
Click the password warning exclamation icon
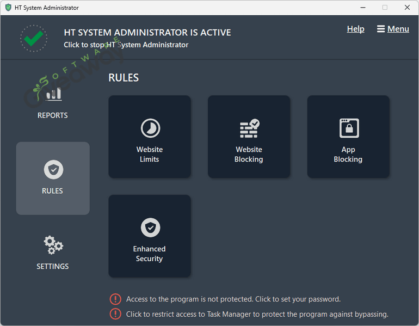pyautogui.click(x=115, y=299)
